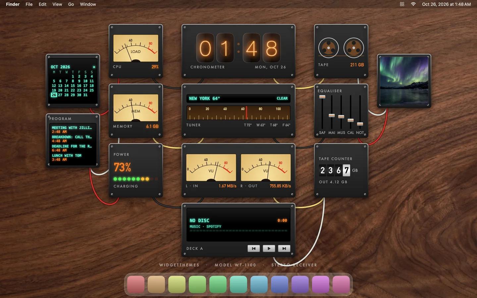Open the pink dock icon at the dock's end

coord(341,284)
